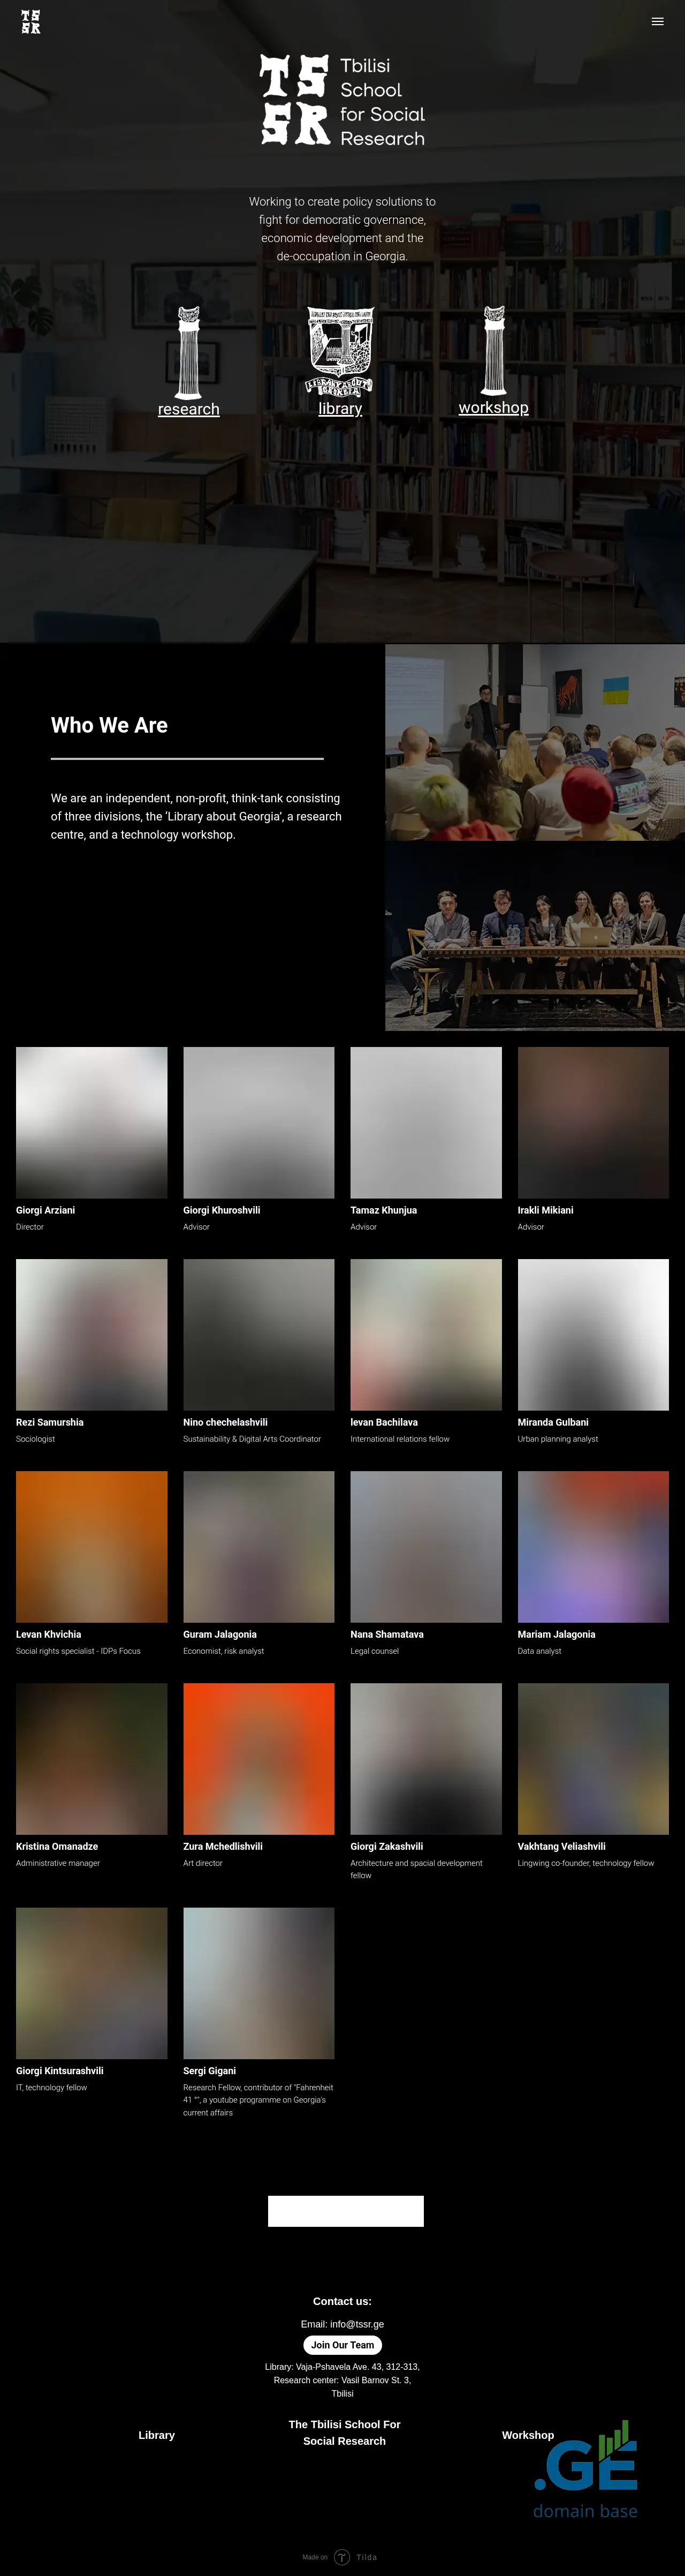
Task: Open the library link in hero
Action: (x=340, y=409)
